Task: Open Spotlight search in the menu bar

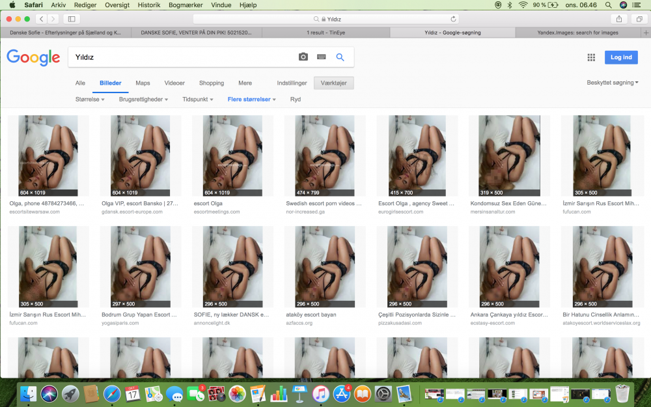Action: point(608,5)
